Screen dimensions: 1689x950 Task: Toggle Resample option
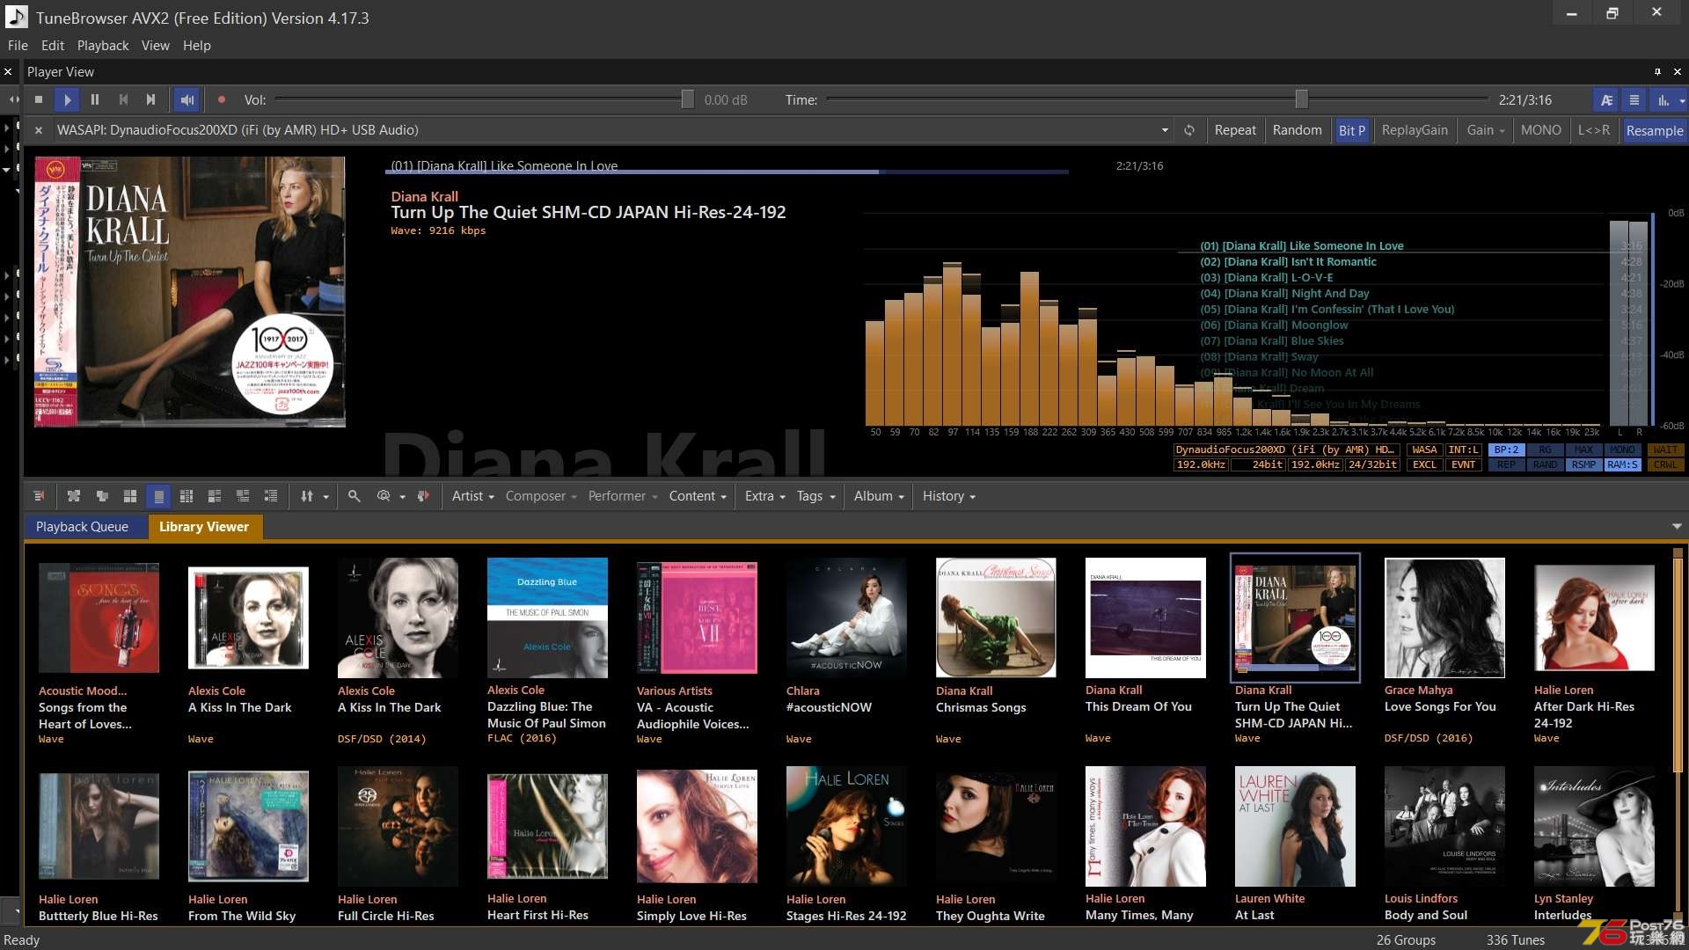coord(1654,130)
